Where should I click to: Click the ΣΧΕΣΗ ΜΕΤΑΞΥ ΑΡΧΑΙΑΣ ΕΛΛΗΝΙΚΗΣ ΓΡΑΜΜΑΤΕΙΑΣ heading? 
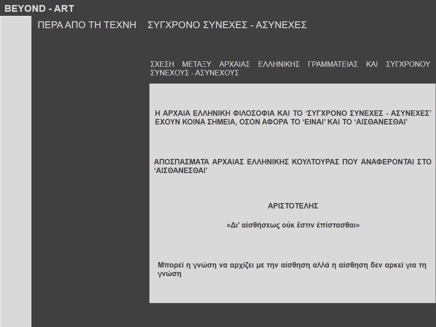[x=290, y=64]
